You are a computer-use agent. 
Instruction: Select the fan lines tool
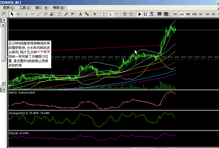pos(52,14)
